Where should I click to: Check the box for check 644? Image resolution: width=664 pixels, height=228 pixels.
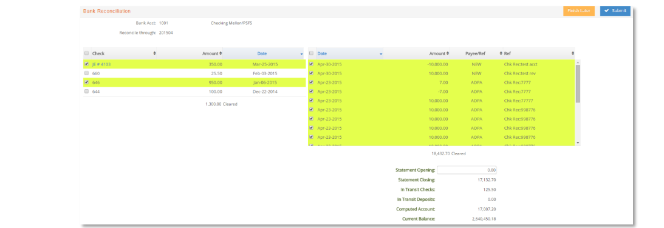tap(87, 92)
